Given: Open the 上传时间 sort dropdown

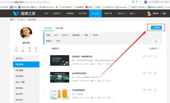Looking at the screenshot, I should point(154,49).
